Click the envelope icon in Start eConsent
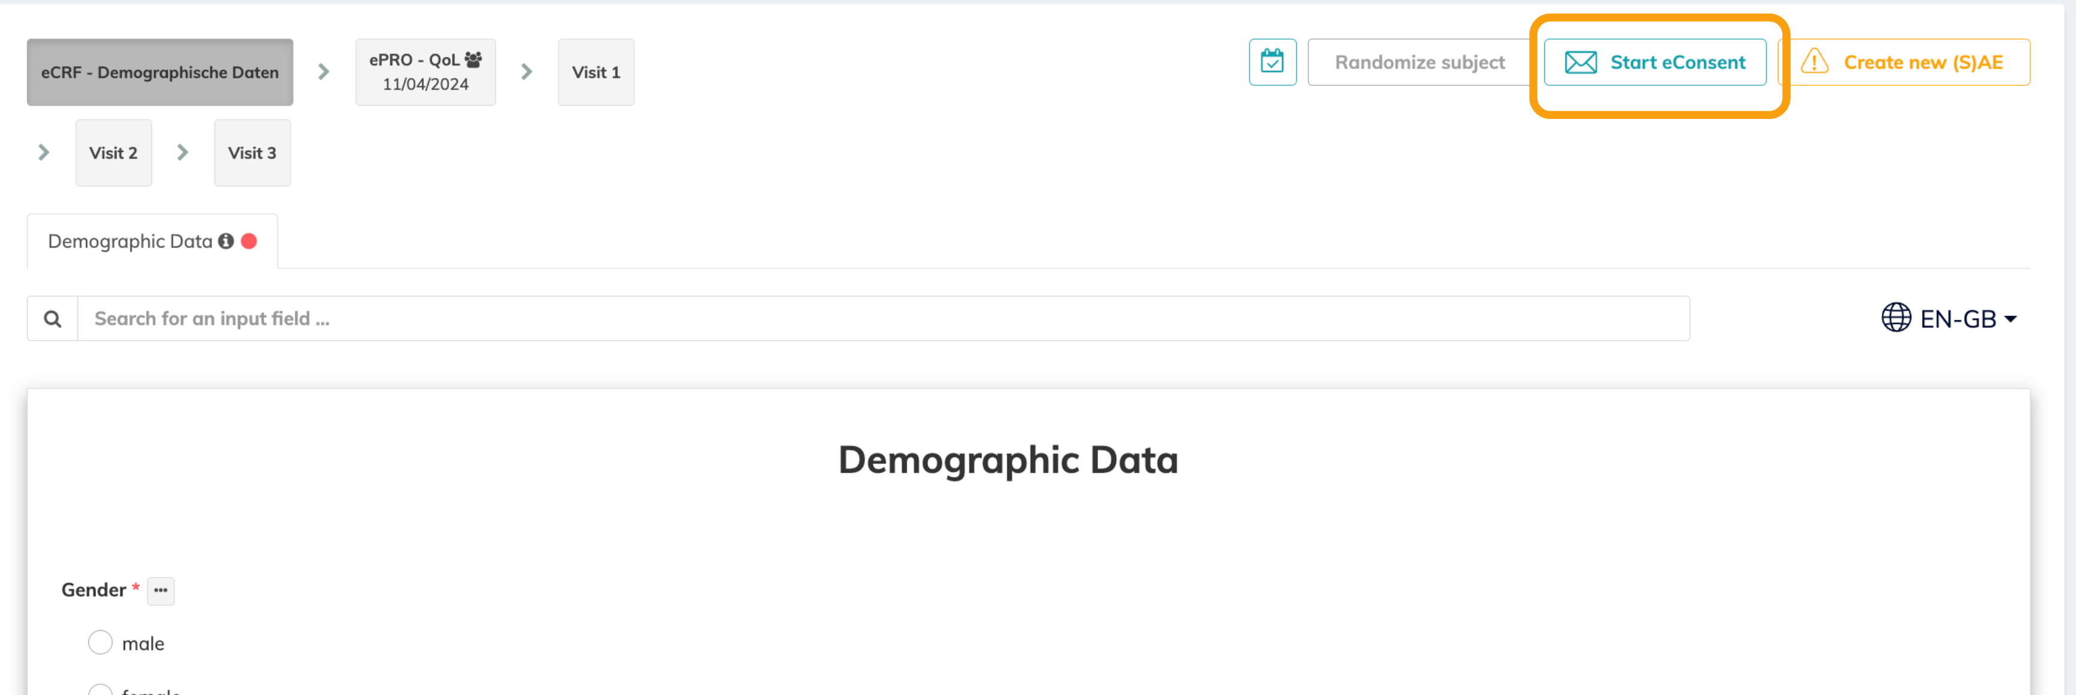Screen dimensions: 2076x695 tap(1580, 62)
